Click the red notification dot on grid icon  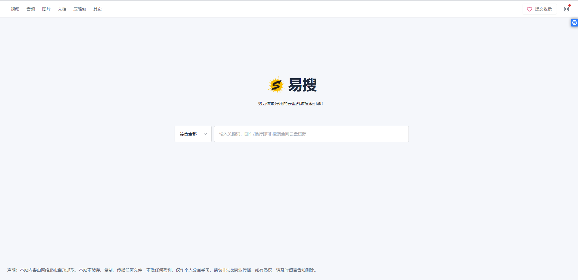point(570,5)
